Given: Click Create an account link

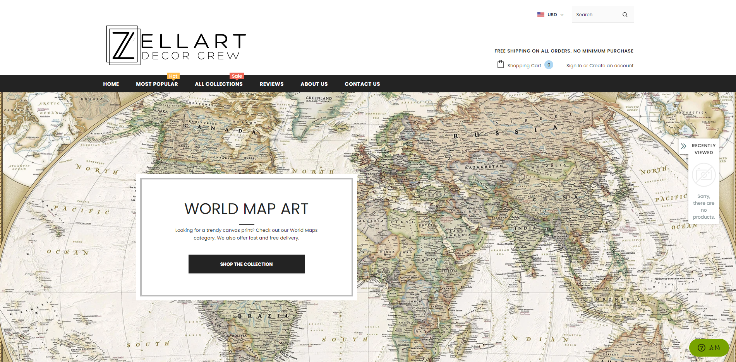Looking at the screenshot, I should coord(611,66).
